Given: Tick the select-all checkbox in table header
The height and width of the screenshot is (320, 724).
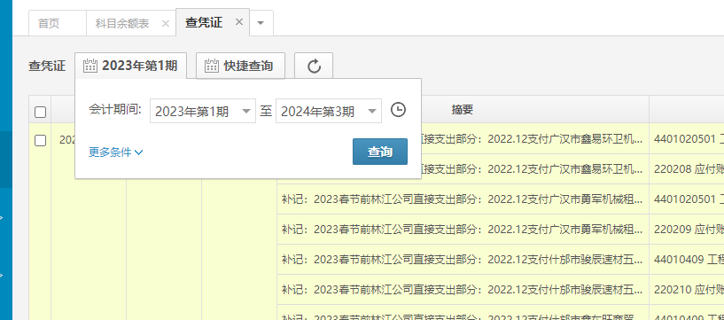Looking at the screenshot, I should pos(40,112).
